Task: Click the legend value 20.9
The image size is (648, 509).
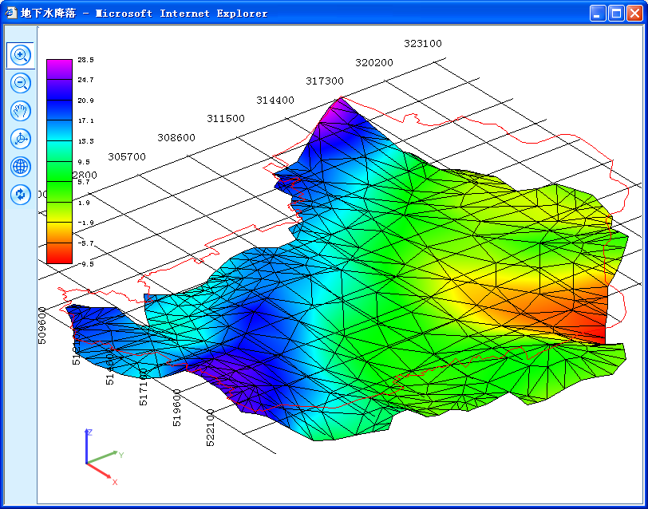Action: tap(85, 101)
